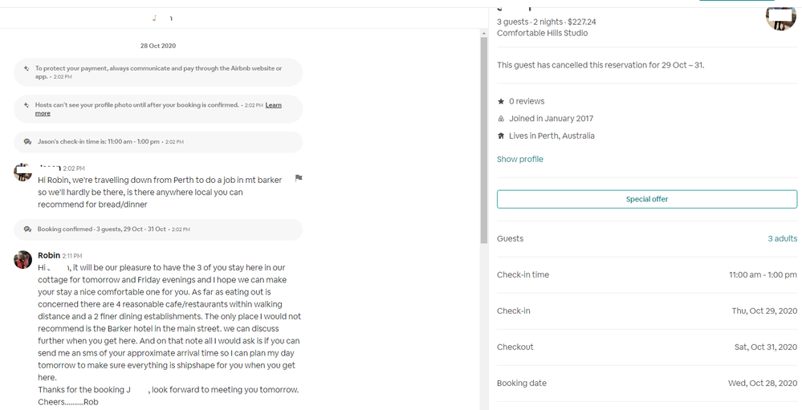Click the 3 adults guest count
The height and width of the screenshot is (410, 802).
click(x=782, y=238)
